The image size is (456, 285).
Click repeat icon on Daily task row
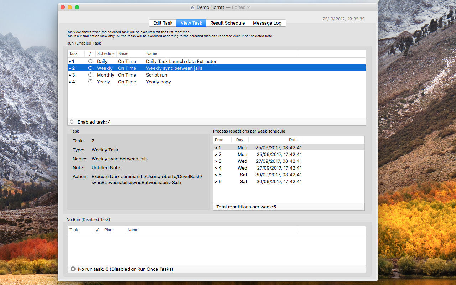pyautogui.click(x=90, y=61)
